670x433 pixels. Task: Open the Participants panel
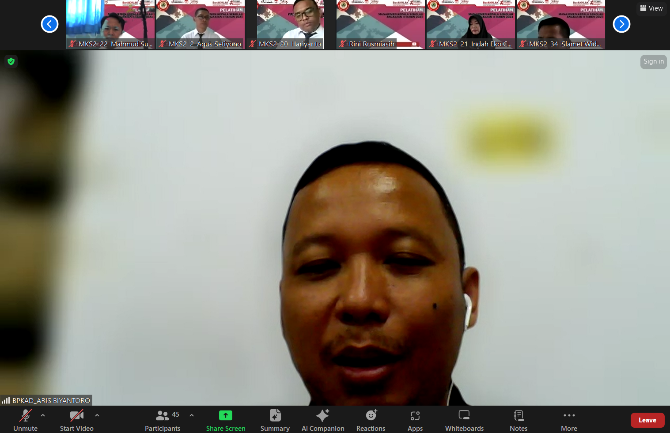(163, 420)
